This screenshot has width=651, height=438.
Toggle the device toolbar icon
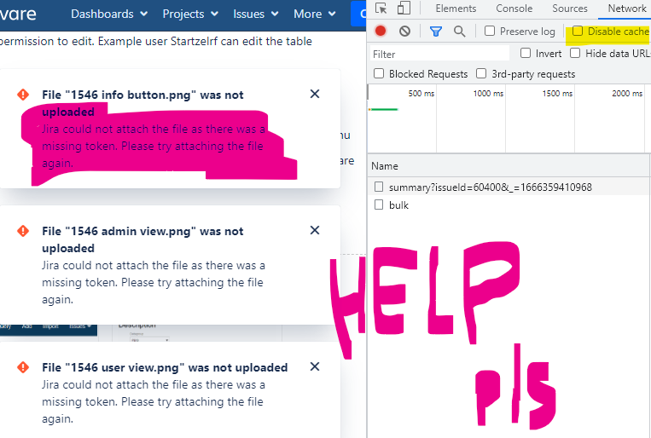(404, 9)
